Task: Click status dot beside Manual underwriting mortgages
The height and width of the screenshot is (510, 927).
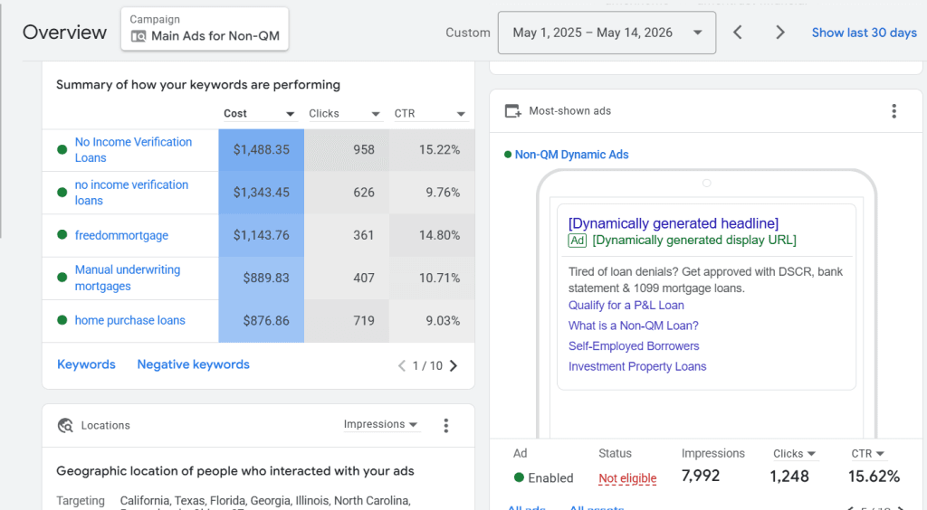Action: point(62,278)
